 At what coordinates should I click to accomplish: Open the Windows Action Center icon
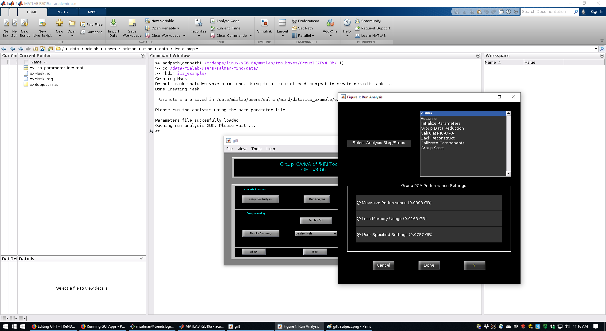click(596, 326)
